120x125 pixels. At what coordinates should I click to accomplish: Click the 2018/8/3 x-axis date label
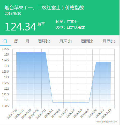coord(63,113)
